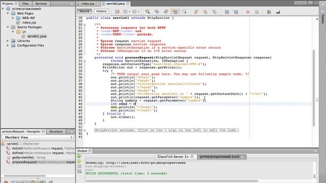Expand the WEB-INF folder
The width and height of the screenshot is (326, 183).
tap(13, 18)
